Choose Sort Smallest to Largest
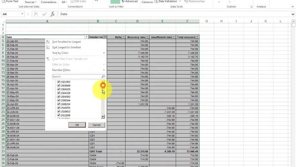 [66, 42]
